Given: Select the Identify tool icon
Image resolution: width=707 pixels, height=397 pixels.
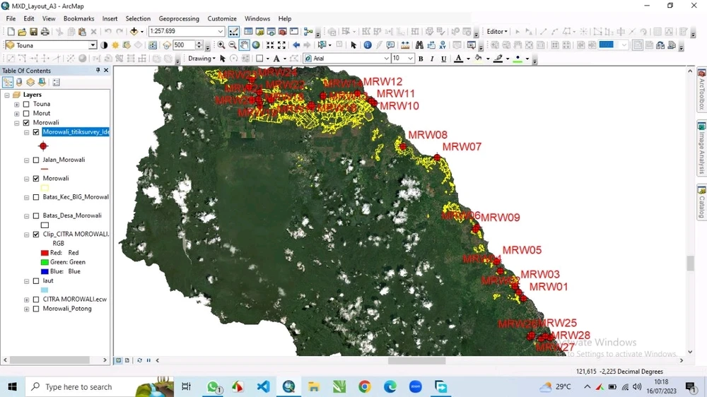Looking at the screenshot, I should pos(367,45).
